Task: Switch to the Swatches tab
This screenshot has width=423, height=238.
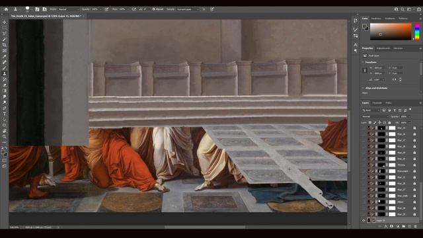Action: 376,19
